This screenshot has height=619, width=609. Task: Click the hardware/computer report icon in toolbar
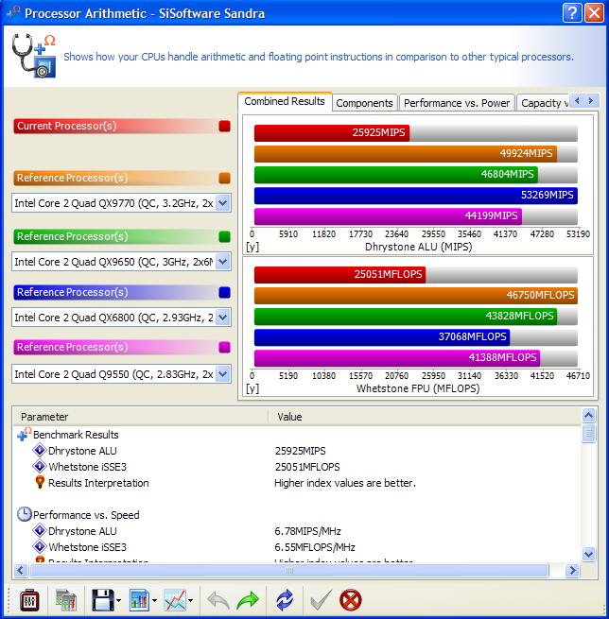[66, 600]
